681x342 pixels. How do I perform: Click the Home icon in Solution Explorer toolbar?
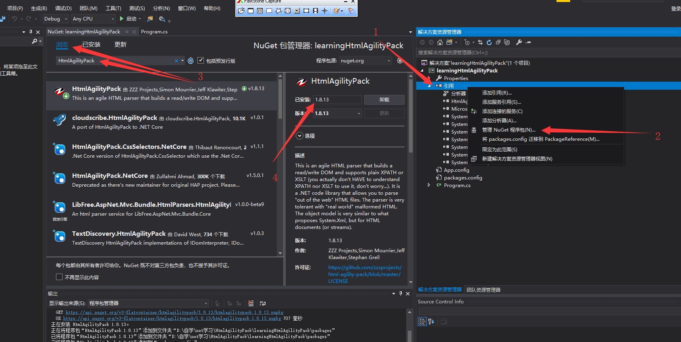[x=440, y=42]
